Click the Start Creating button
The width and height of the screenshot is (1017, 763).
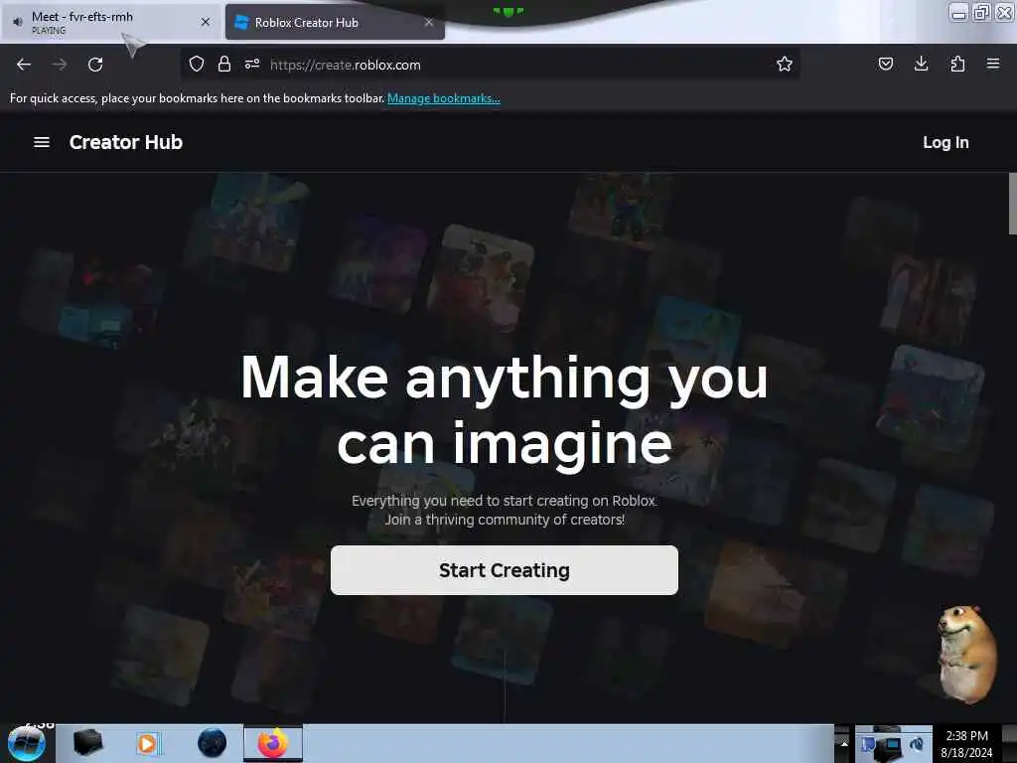505,569
